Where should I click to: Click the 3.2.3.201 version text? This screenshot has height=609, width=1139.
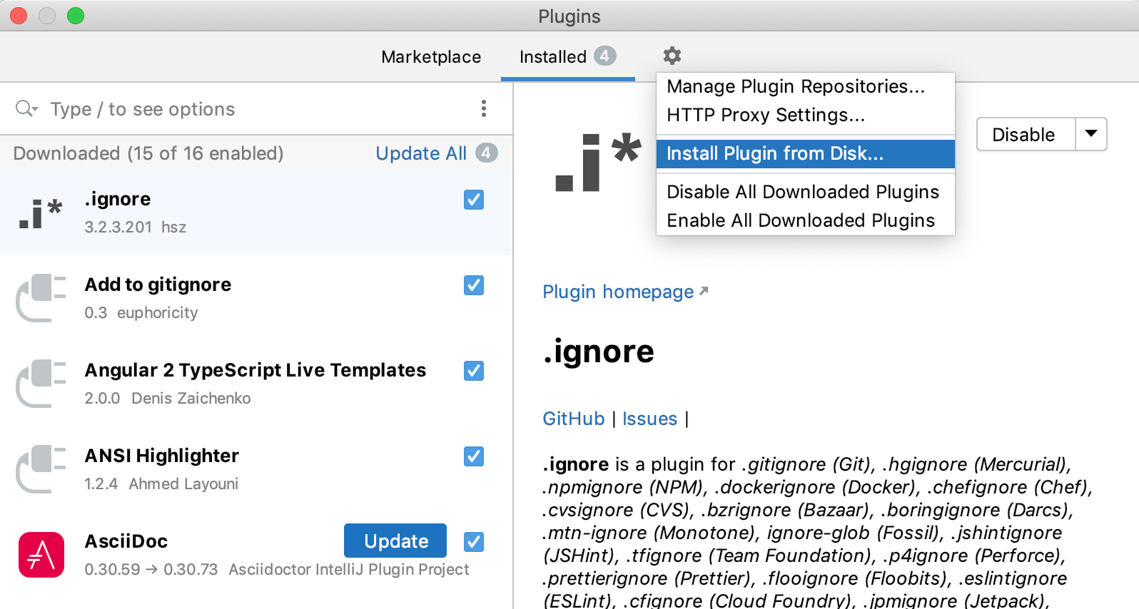pyautogui.click(x=118, y=227)
